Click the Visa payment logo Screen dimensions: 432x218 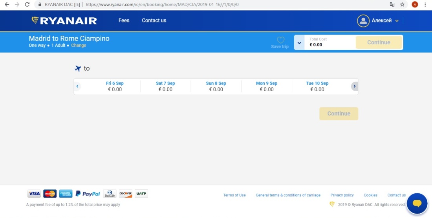point(34,194)
